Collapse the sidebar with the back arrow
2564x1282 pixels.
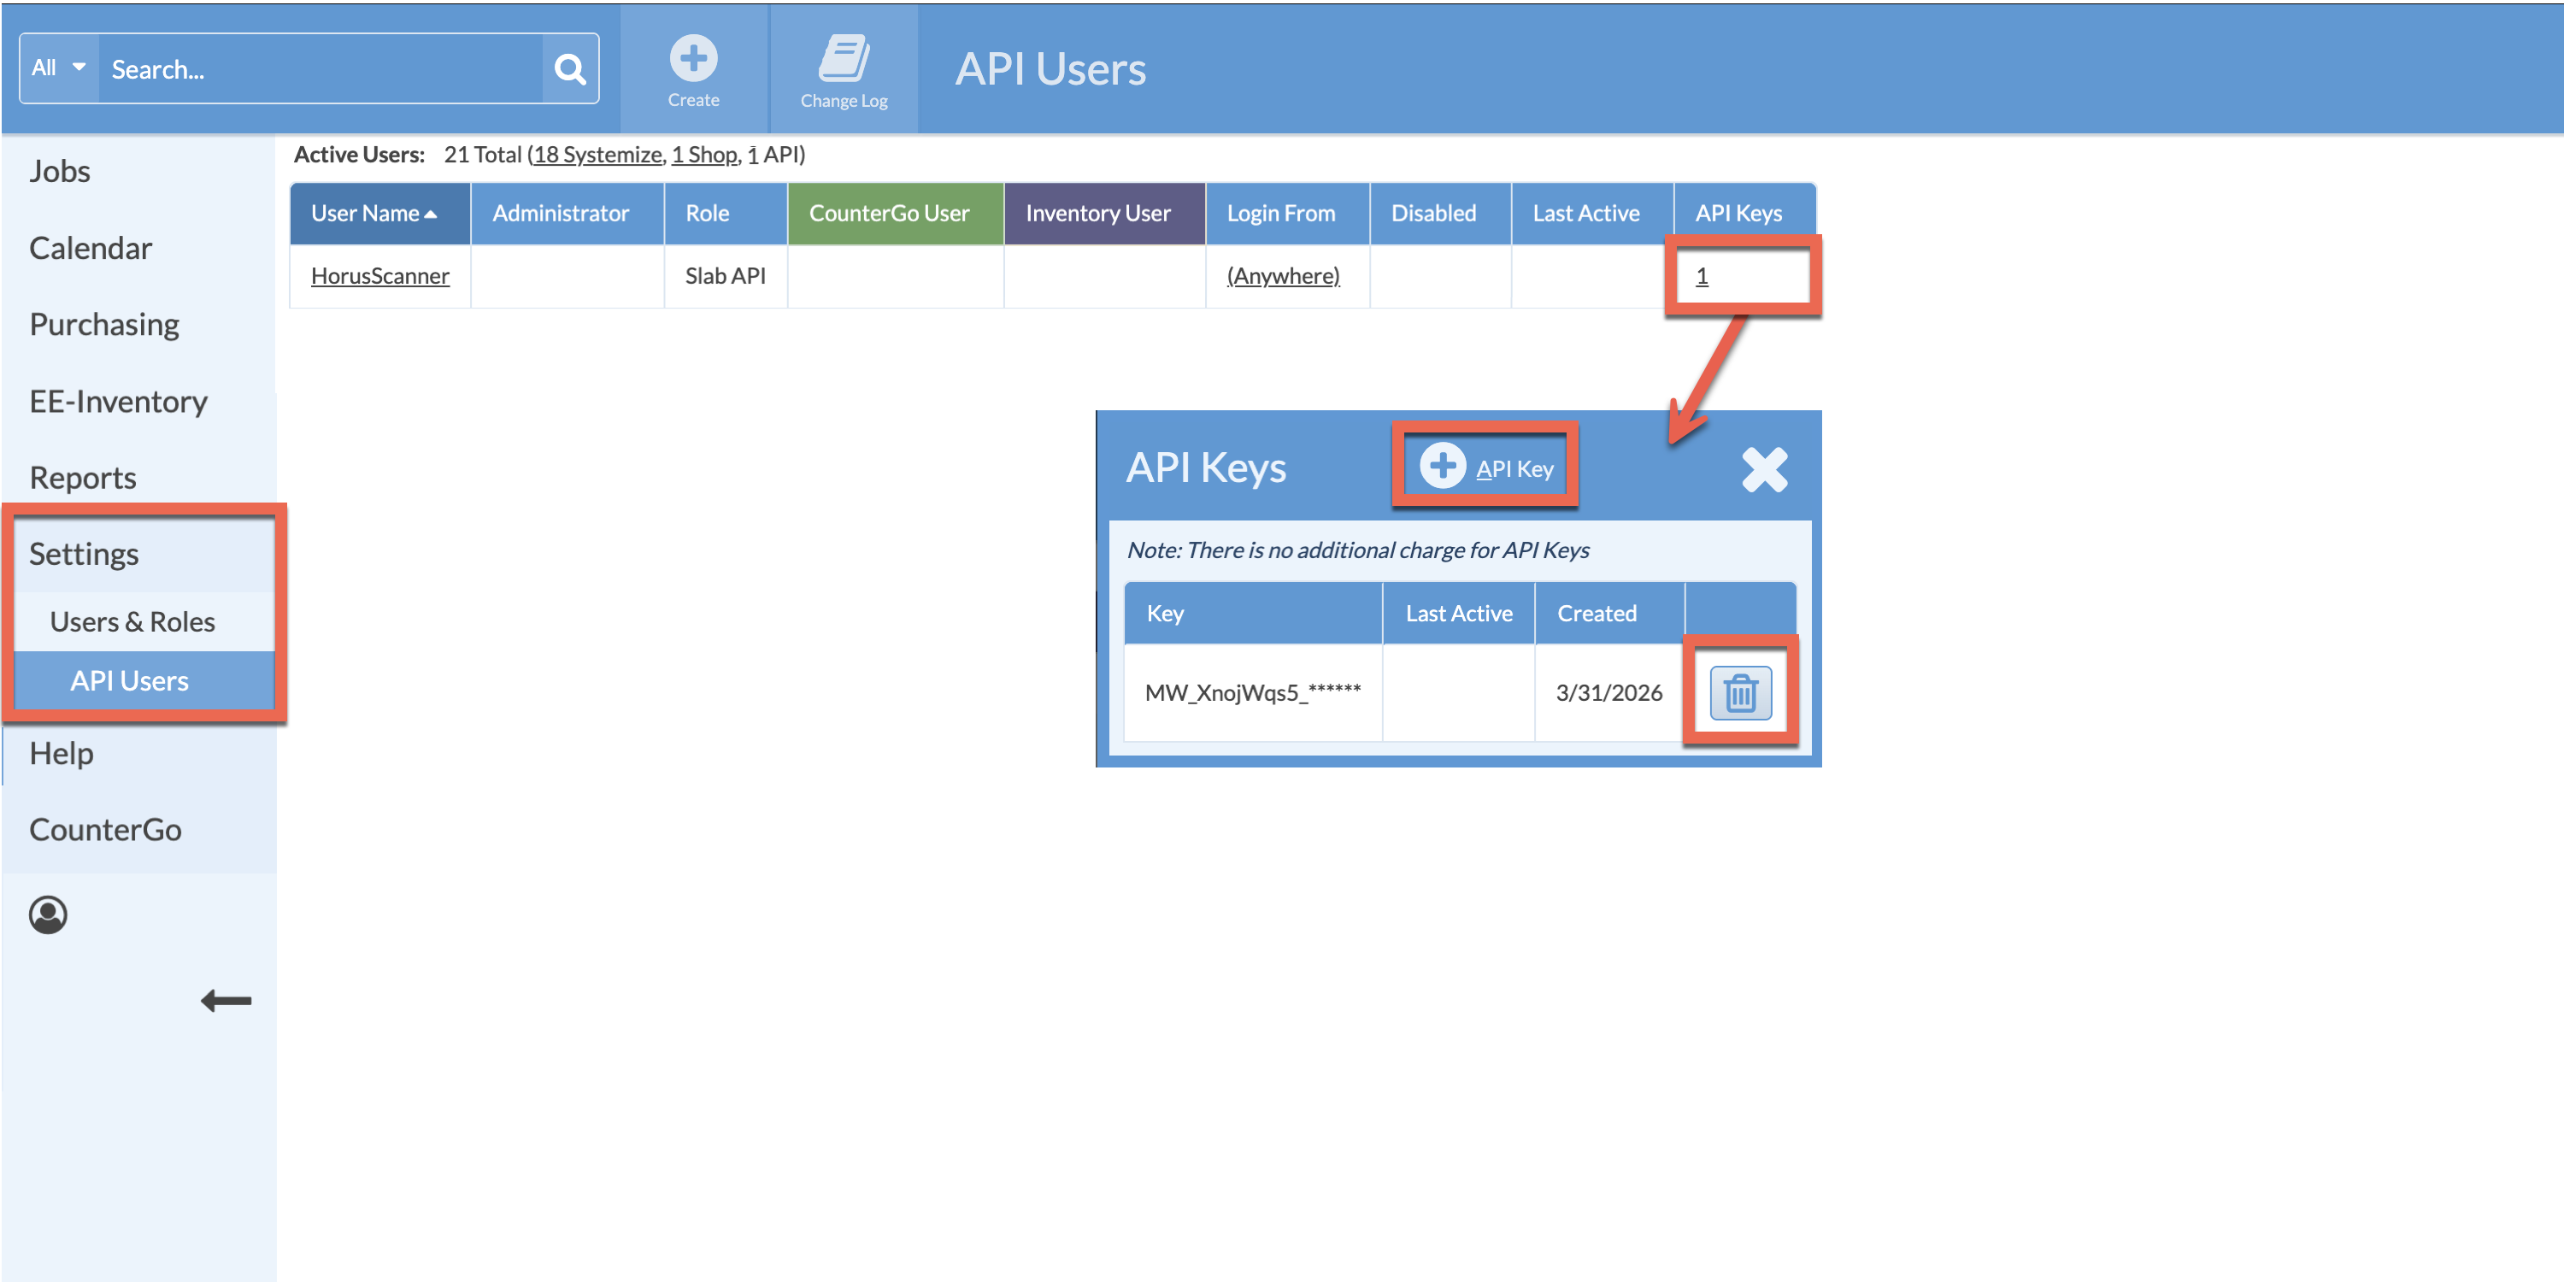point(225,1002)
